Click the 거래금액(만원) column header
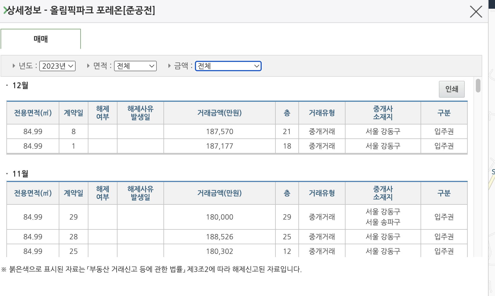Screen dimensions: 495x296 pyautogui.click(x=220, y=113)
